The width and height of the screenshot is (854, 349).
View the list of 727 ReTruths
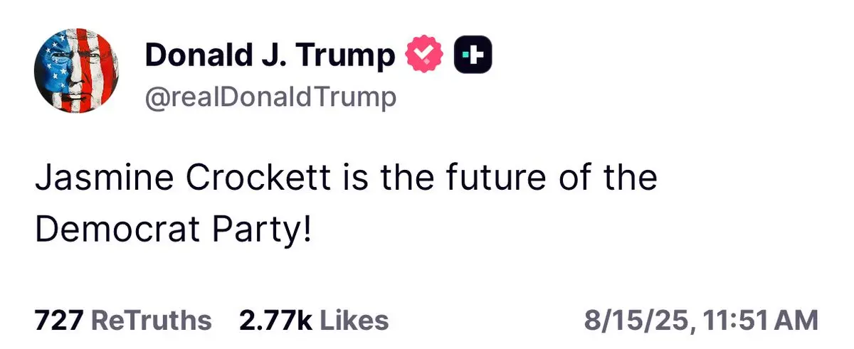pos(123,320)
